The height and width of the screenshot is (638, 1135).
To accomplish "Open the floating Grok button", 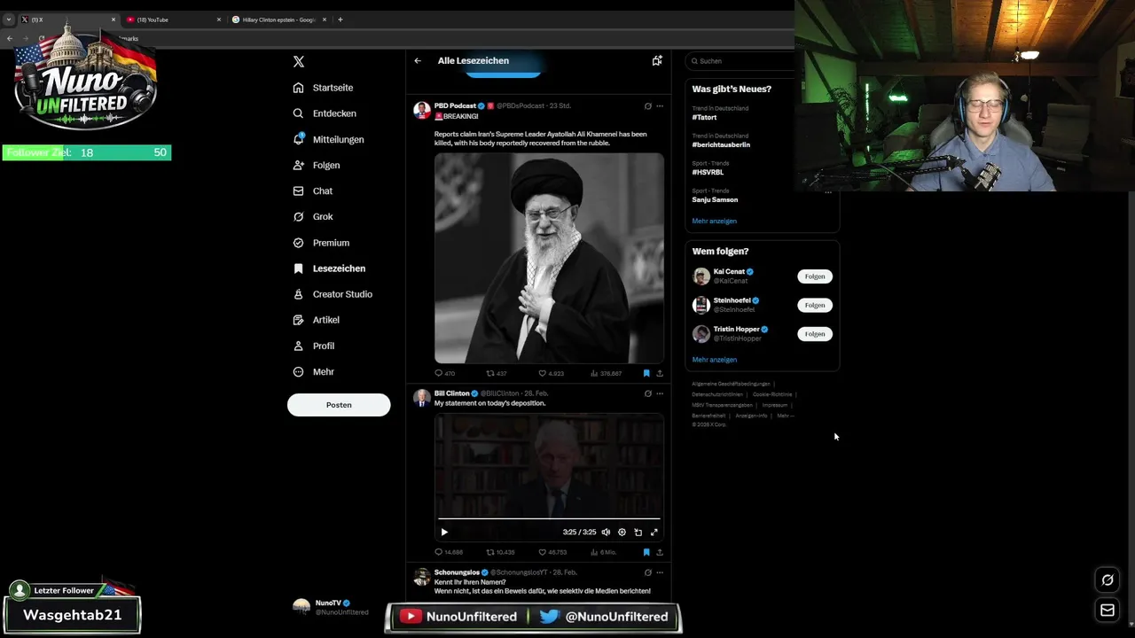I will pos(1108,580).
